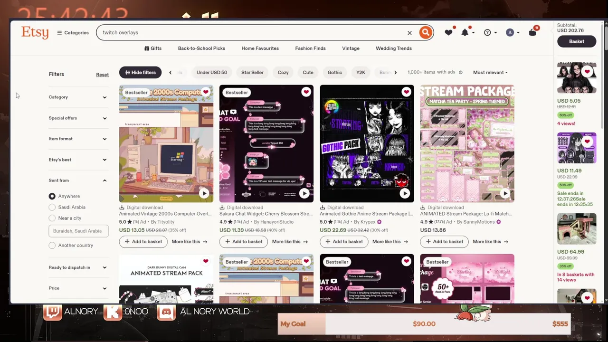This screenshot has height=342, width=608.
Task: Toggle favourite heart on the USD 11.49 sidebar item
Action: [x=588, y=142]
